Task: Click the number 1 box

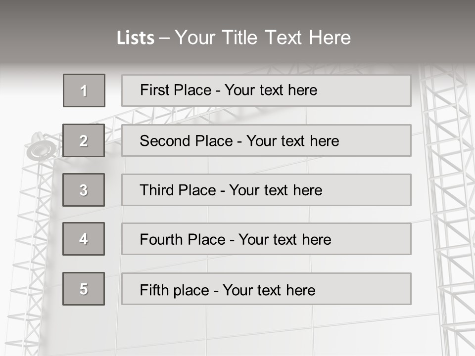Action: pyautogui.click(x=84, y=90)
